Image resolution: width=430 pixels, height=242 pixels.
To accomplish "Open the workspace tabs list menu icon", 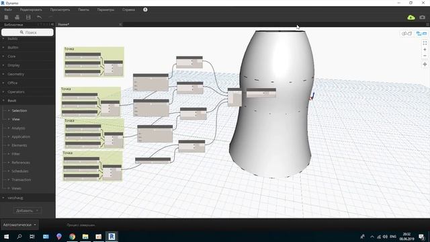I will [427, 24].
